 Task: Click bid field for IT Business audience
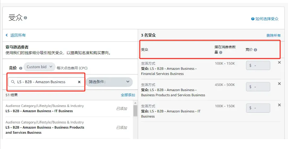(258, 108)
